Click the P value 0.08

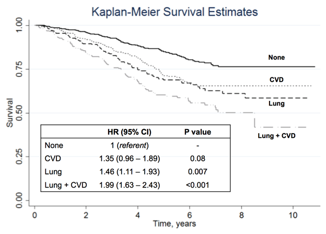coord(197,158)
